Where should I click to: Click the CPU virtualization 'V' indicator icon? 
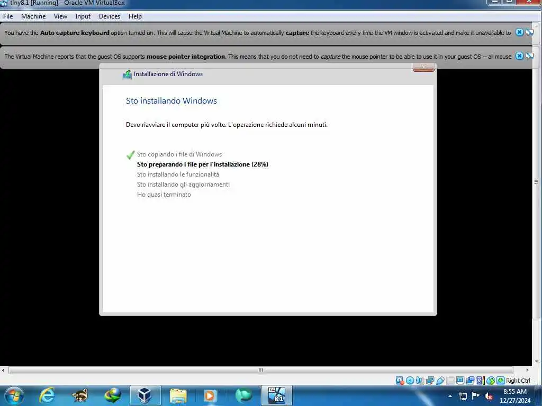point(480,381)
